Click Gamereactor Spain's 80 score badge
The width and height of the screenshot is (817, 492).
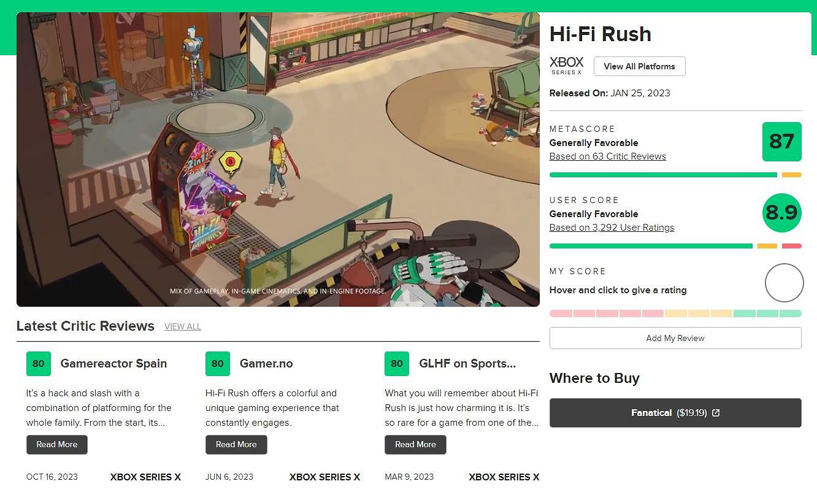[x=38, y=364]
